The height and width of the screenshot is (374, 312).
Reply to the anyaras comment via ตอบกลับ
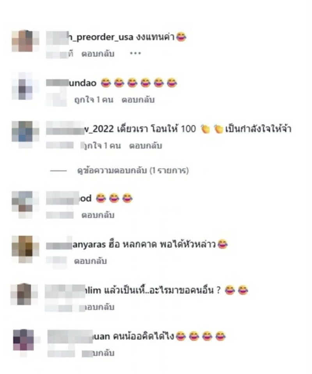pos(90,261)
